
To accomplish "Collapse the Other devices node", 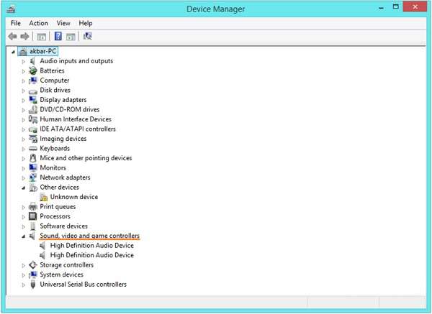I will (x=24, y=188).
